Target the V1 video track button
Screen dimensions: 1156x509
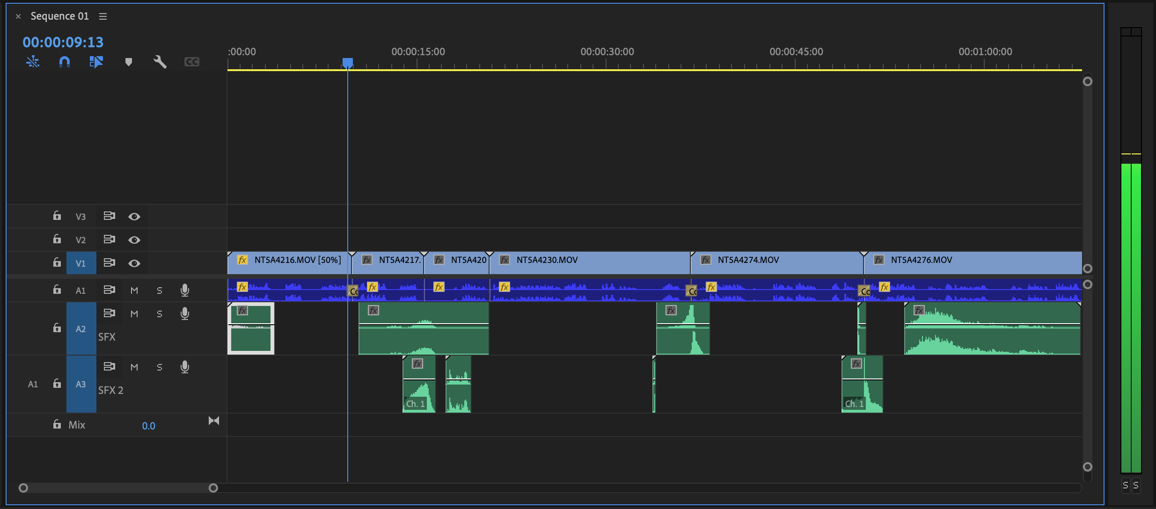(81, 263)
